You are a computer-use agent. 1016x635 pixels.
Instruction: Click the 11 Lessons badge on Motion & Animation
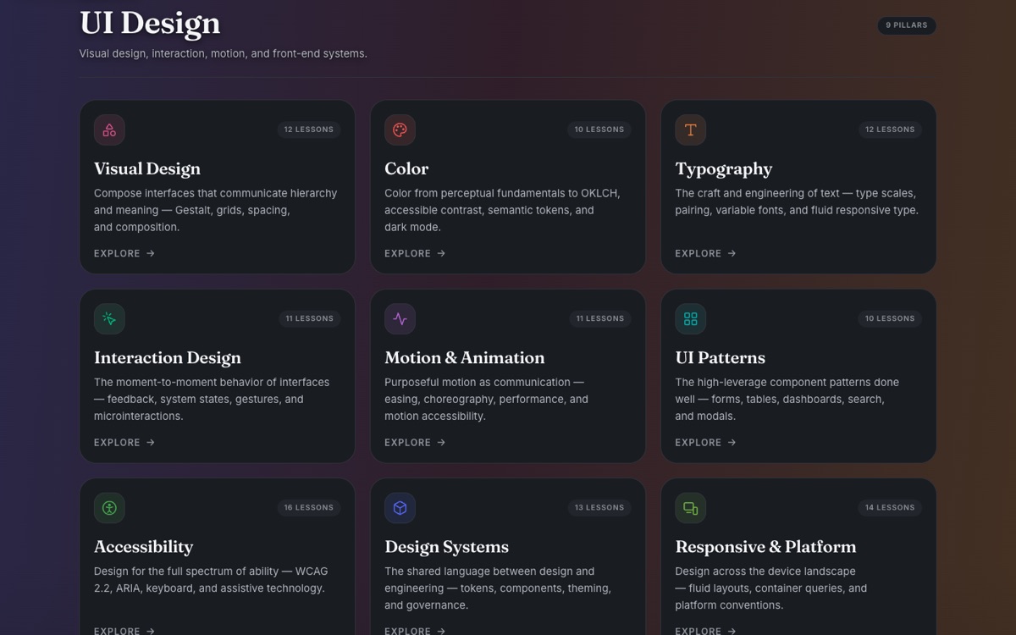[600, 318]
